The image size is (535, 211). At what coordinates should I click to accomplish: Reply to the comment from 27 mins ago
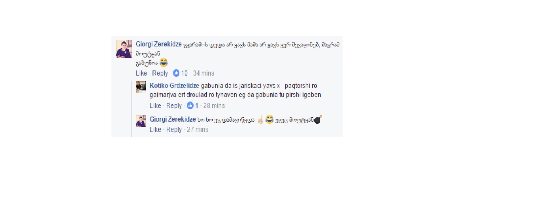(174, 130)
